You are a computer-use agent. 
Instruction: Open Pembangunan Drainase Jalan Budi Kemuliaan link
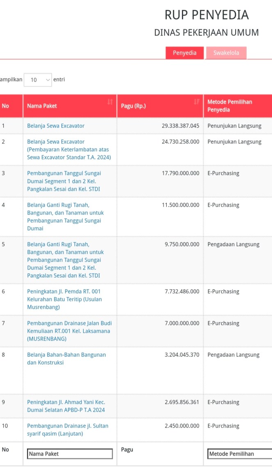tap(69, 331)
